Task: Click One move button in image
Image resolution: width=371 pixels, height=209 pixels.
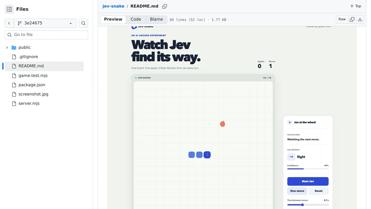Action: tap(297, 191)
